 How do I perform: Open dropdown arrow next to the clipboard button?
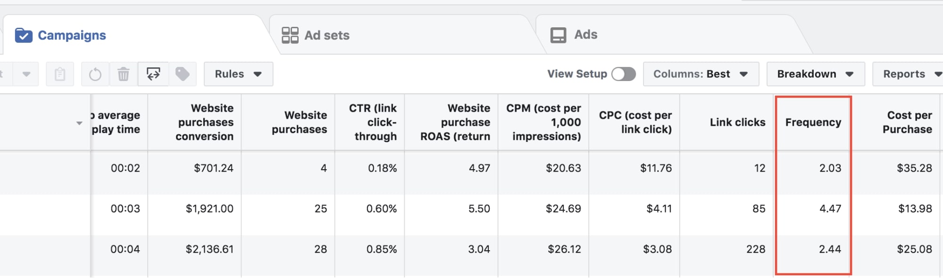(26, 74)
